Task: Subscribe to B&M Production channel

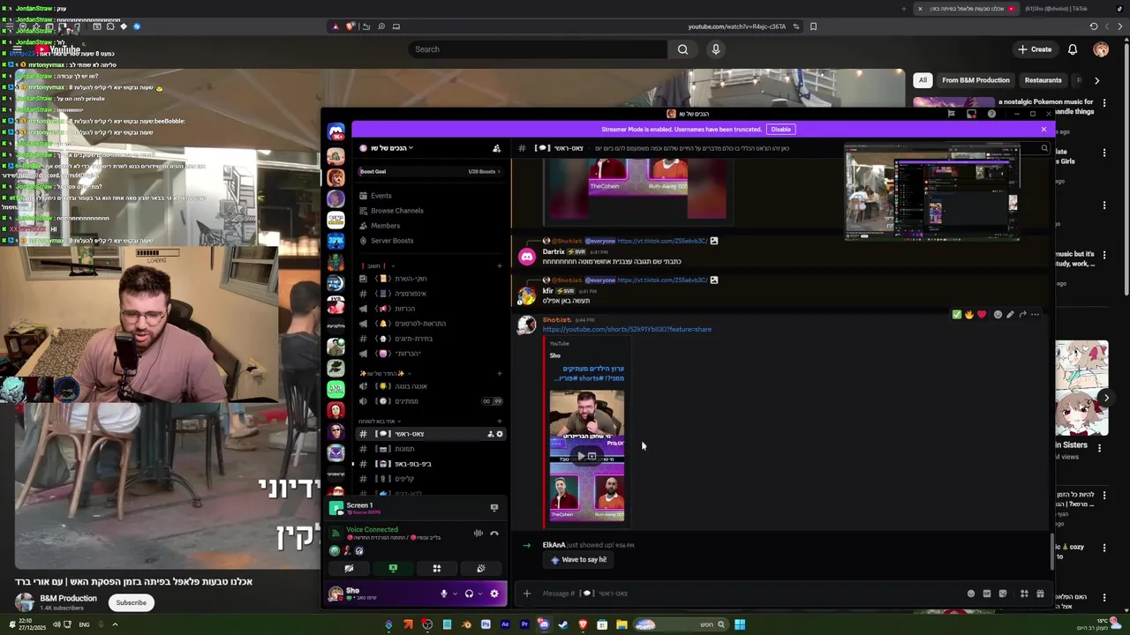Action: point(131,603)
